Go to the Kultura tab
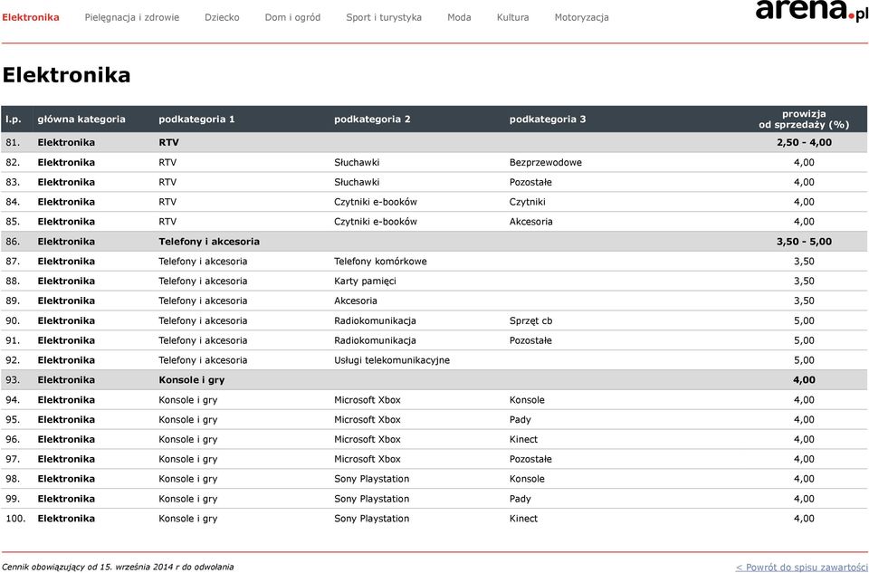Image resolution: width=869 pixels, height=573 pixels. [512, 17]
